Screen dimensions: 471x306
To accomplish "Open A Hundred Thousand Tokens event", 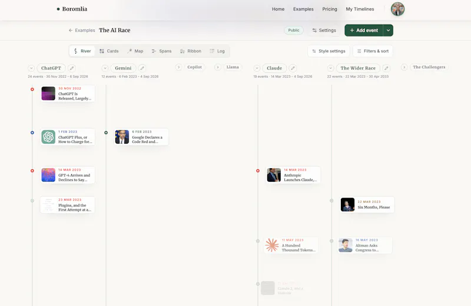I will point(291,245).
